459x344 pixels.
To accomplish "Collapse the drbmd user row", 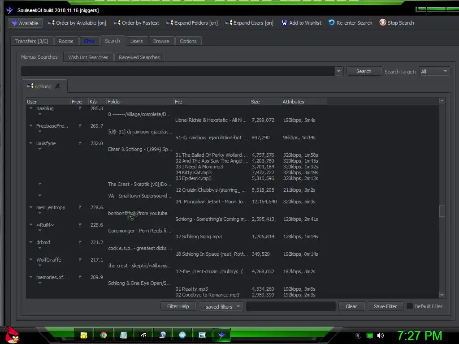I will coord(31,242).
